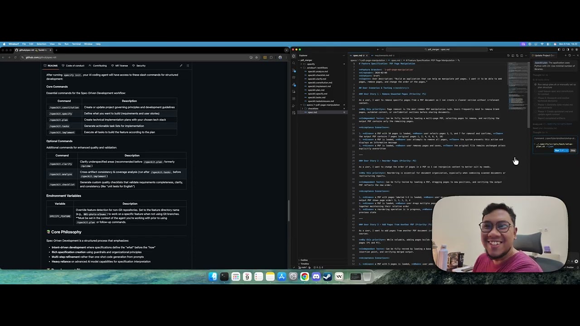Image resolution: width=580 pixels, height=326 pixels.
Task: Select the README tab on GitHub
Action: [x=50, y=66]
